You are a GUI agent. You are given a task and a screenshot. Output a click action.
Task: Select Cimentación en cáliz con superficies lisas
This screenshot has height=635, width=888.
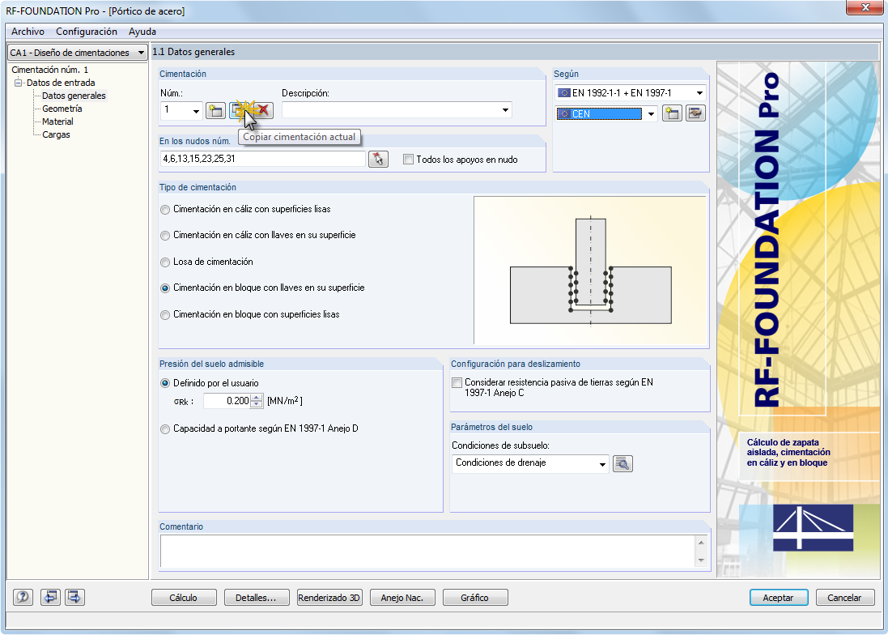165,210
